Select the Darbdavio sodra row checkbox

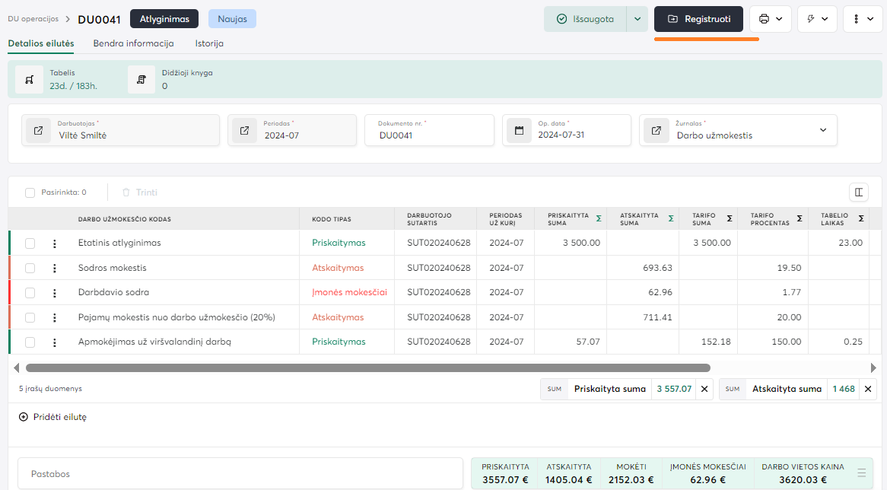pyautogui.click(x=30, y=292)
